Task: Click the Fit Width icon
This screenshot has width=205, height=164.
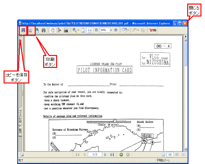Action: (x=90, y=30)
